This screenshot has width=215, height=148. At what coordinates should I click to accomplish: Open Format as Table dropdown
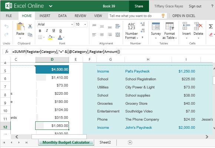tap(170, 31)
